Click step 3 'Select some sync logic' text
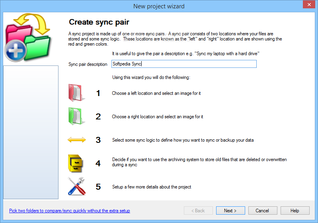 (183, 140)
